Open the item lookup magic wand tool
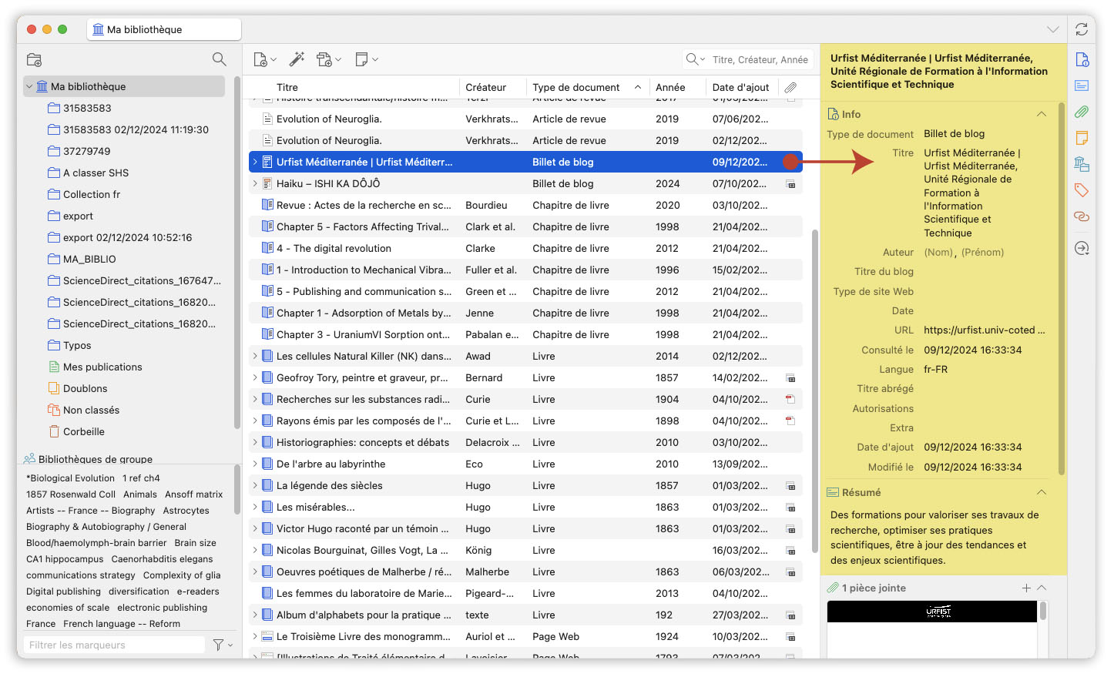Viewport: 1114px width, 677px height. (297, 59)
